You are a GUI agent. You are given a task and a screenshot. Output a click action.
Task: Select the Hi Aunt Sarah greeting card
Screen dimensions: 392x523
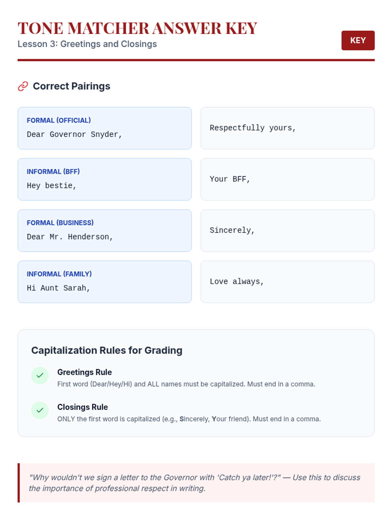click(x=105, y=282)
